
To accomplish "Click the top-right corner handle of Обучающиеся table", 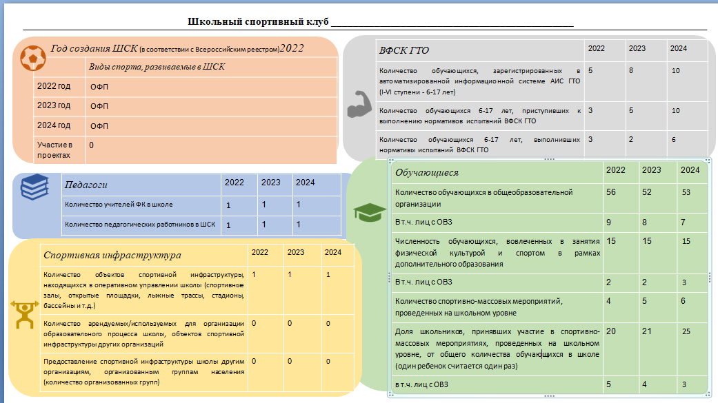I will pyautogui.click(x=708, y=161).
